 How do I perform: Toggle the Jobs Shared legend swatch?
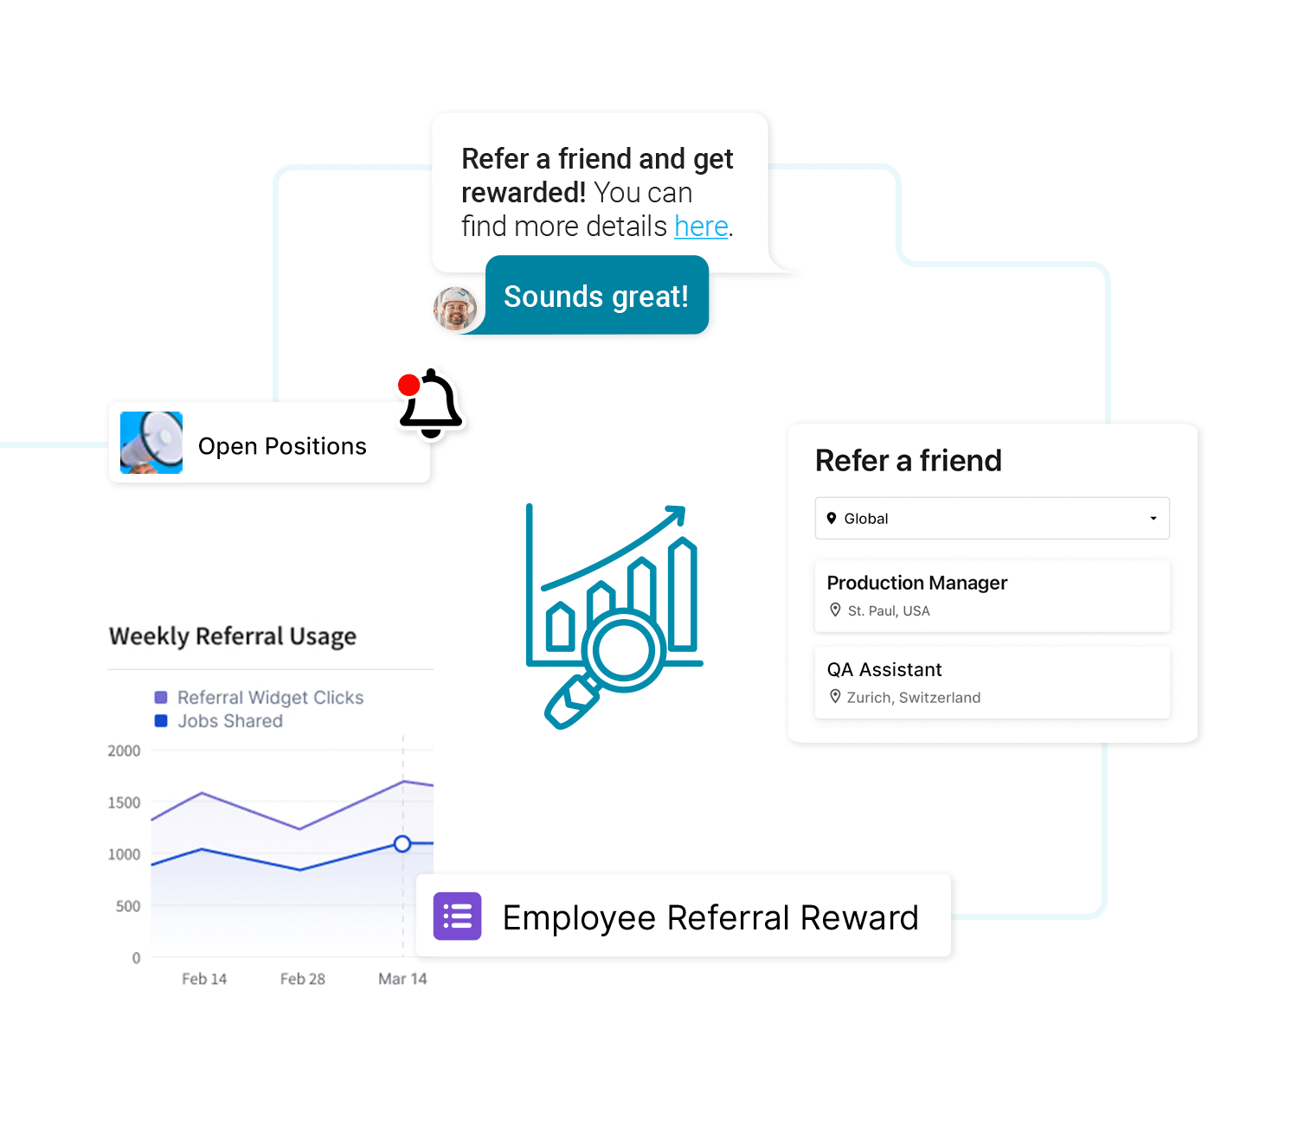point(160,720)
